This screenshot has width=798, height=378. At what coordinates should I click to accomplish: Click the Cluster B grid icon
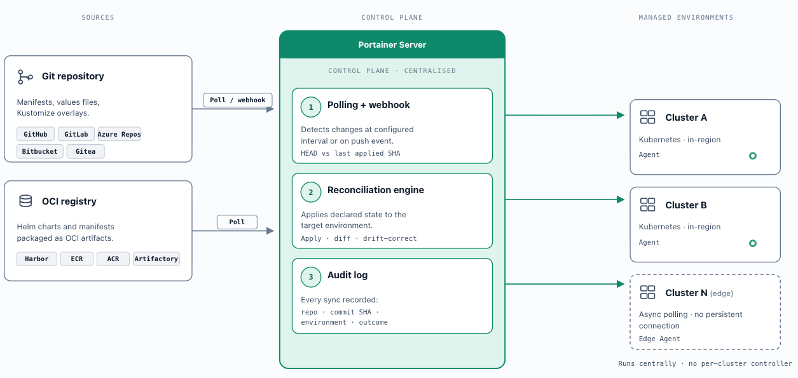[x=647, y=205]
